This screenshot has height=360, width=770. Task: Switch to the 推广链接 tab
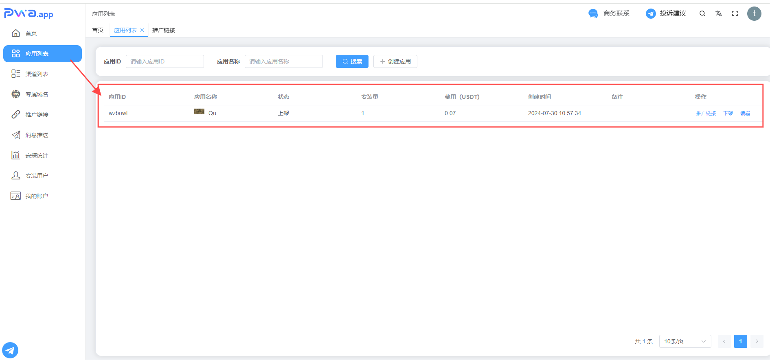(164, 30)
